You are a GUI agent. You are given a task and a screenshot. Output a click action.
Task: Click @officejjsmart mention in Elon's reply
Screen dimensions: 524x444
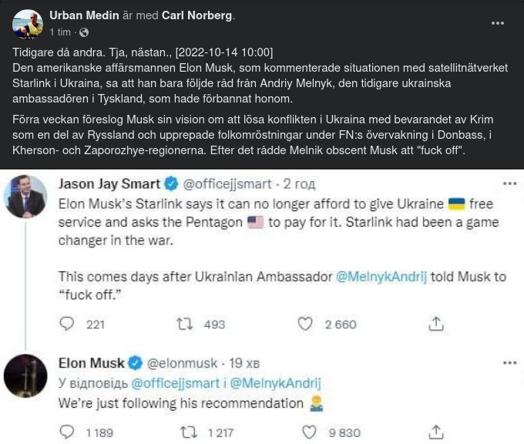point(176,383)
